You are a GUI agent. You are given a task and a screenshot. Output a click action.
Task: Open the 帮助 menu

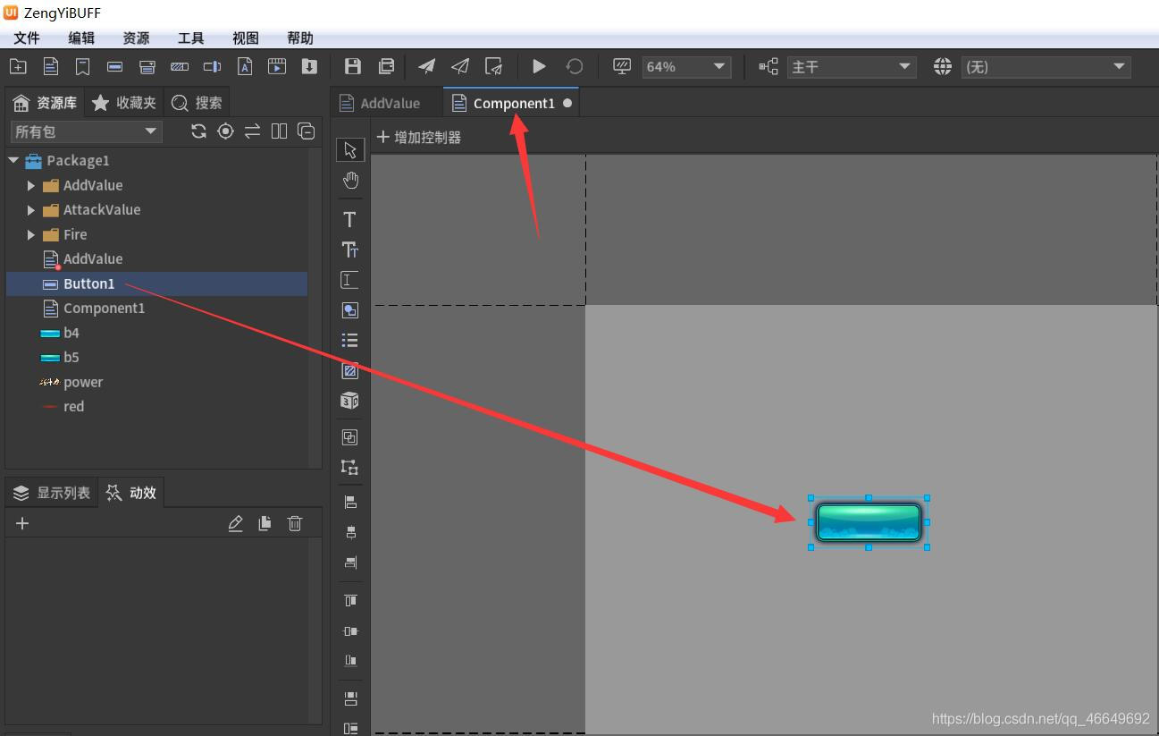coord(300,38)
